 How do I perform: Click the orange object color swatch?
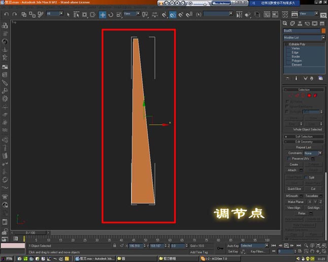[323, 31]
